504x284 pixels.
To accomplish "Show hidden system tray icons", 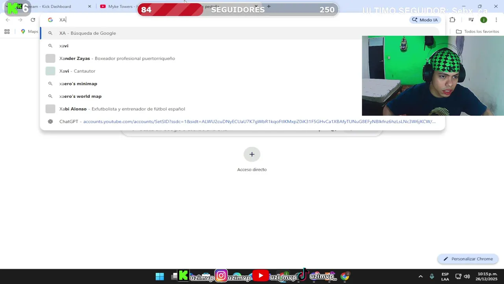I will click(421, 277).
